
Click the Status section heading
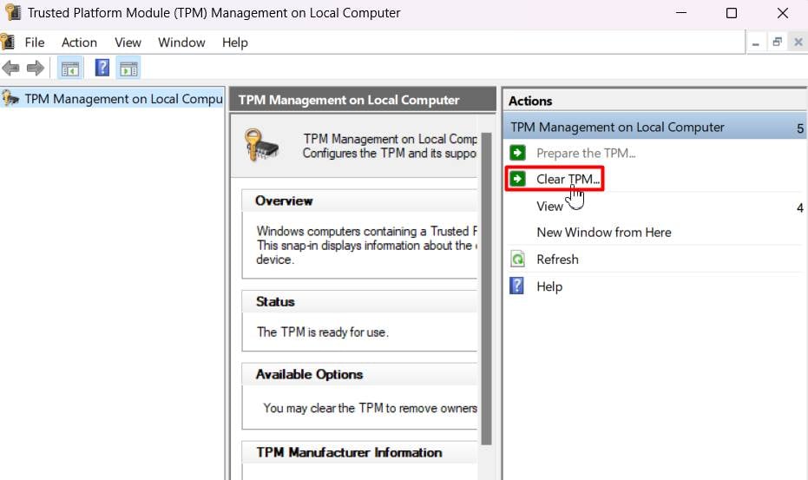tap(275, 301)
